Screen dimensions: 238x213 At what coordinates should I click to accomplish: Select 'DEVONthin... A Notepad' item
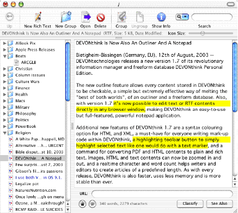[38, 158]
